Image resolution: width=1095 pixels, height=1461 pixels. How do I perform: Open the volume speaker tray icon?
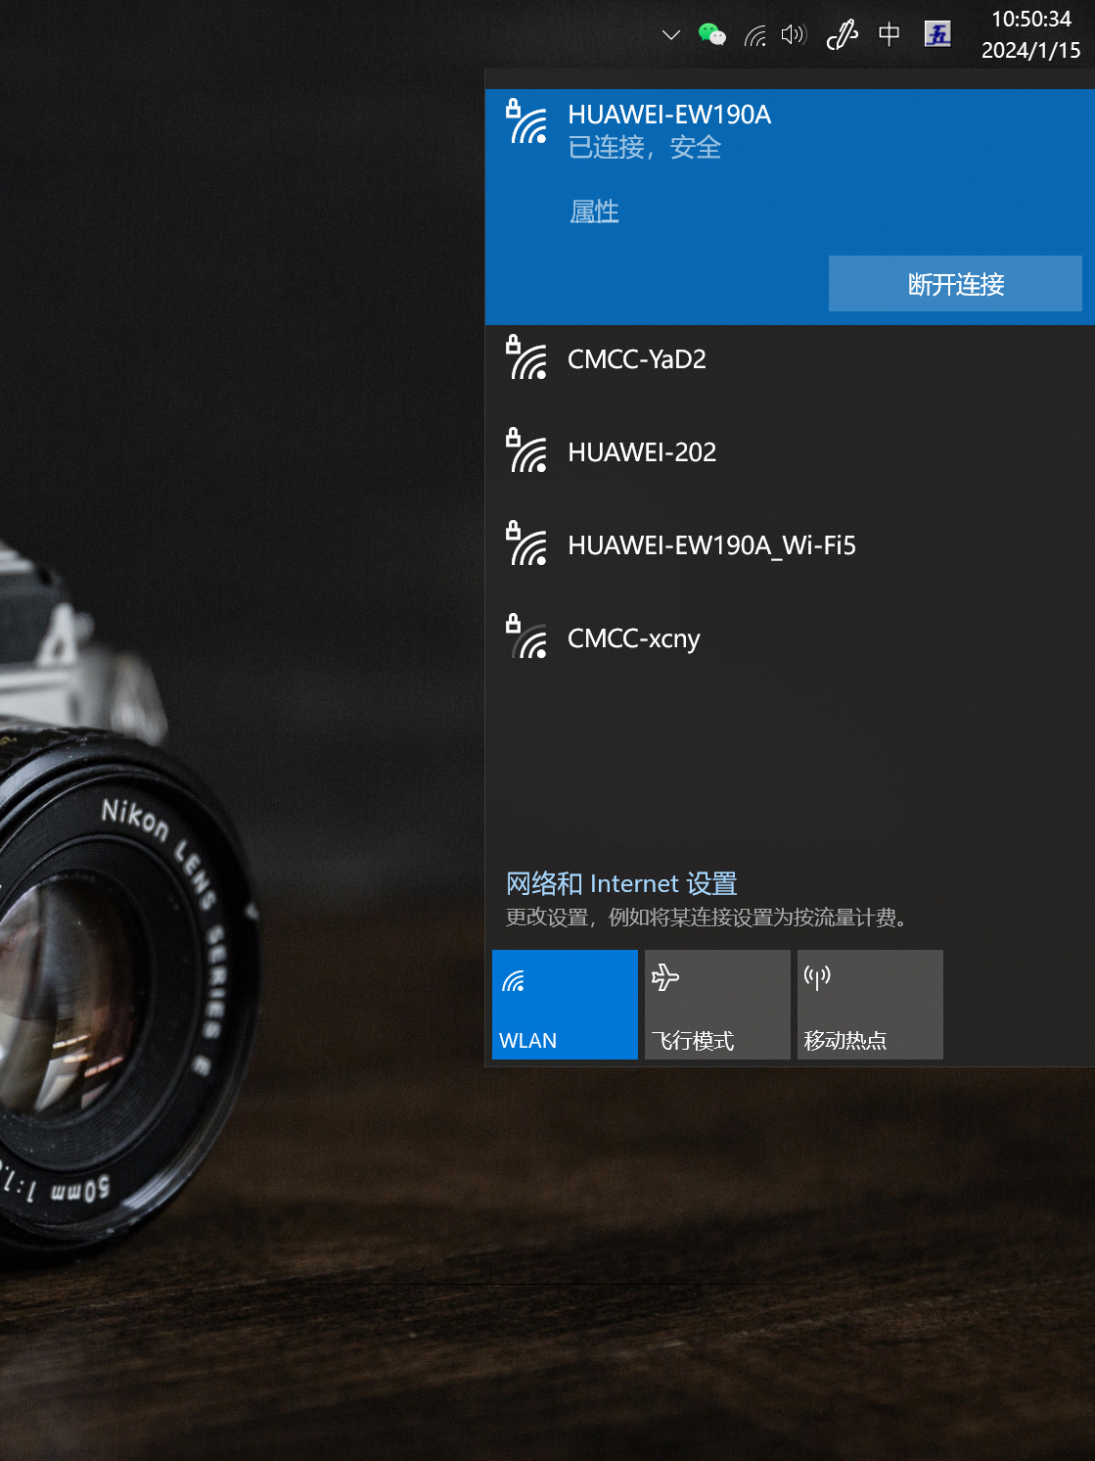point(794,35)
